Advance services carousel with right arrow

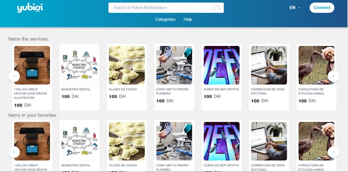pos(333,76)
